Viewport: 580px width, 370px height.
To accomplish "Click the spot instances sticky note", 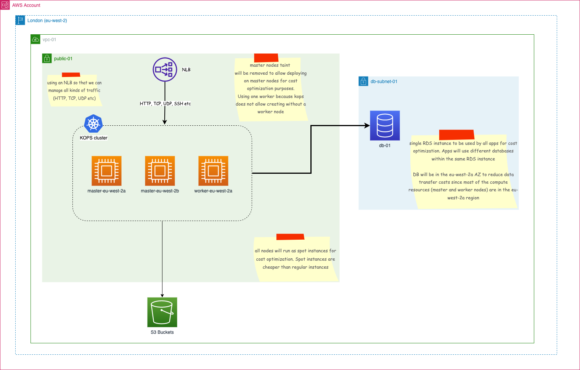I will tap(296, 259).
